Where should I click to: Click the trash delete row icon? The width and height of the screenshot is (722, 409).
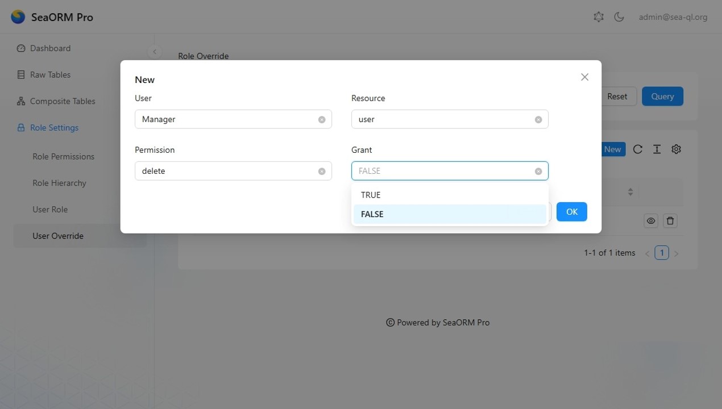coord(670,221)
